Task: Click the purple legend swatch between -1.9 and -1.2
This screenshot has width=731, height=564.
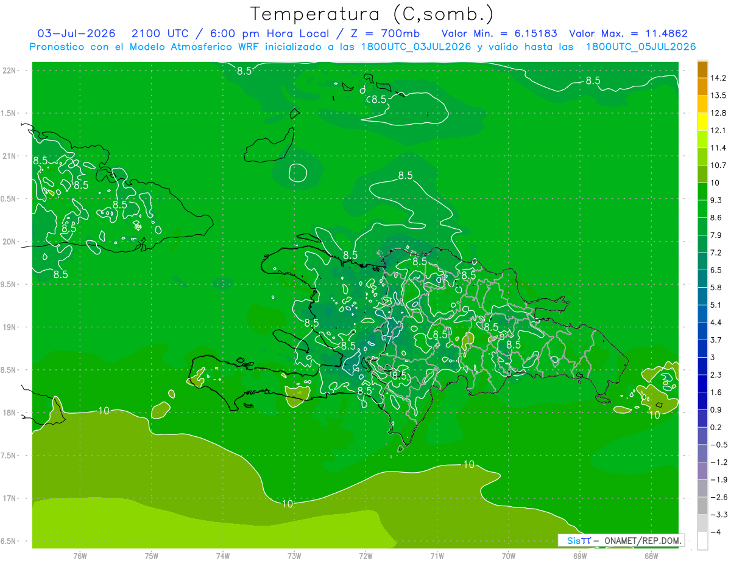Action: tap(702, 470)
